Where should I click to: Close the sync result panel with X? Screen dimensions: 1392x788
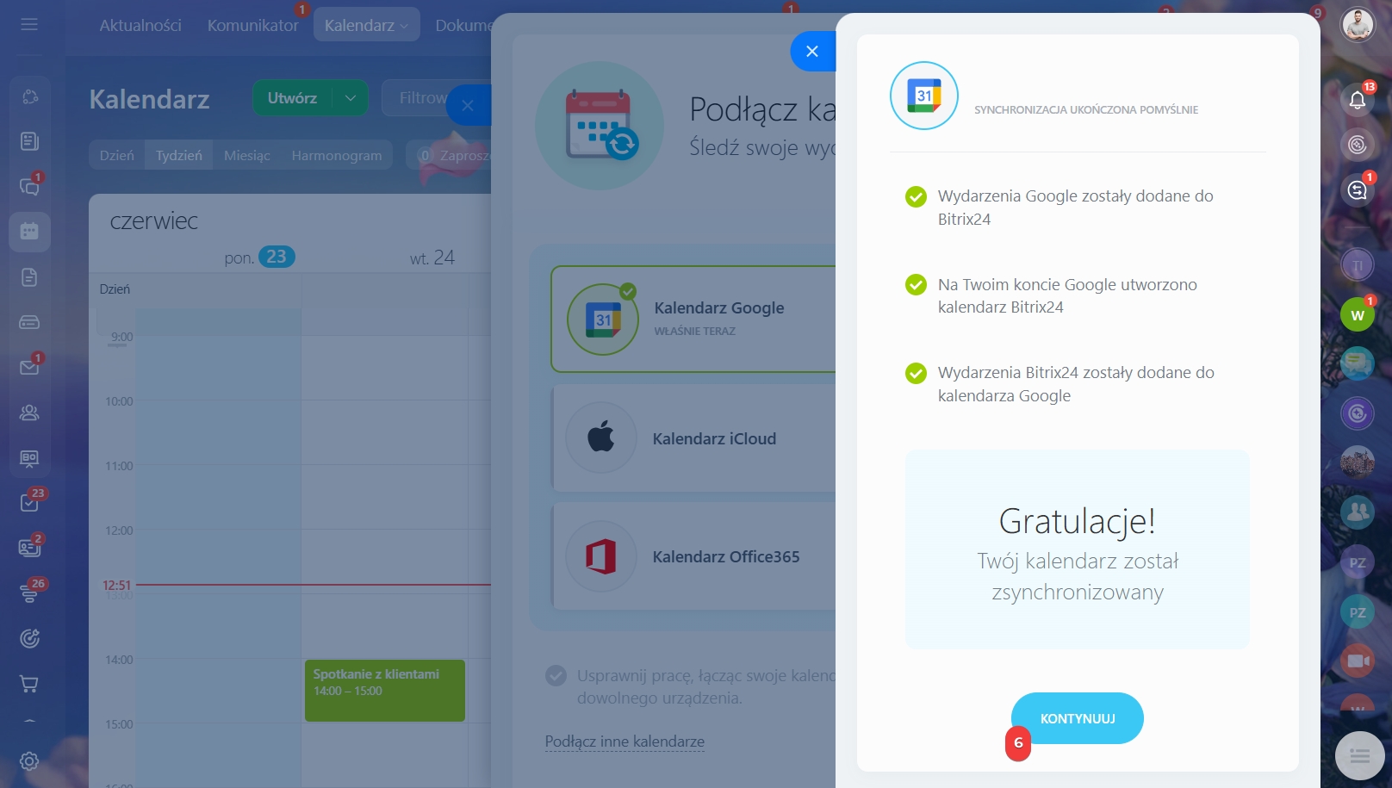pos(811,52)
